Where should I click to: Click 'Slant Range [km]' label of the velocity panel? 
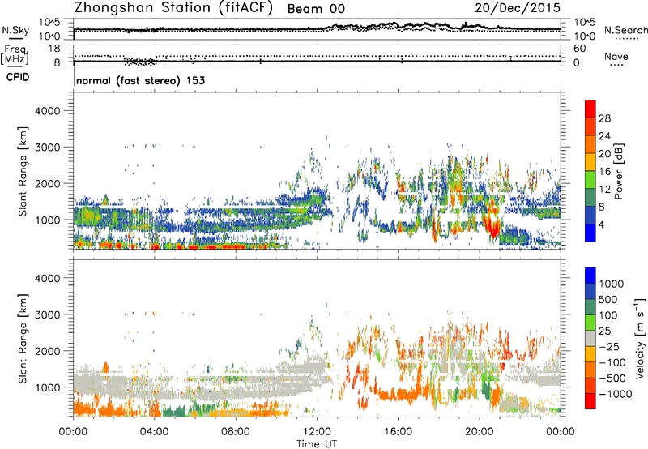[x=23, y=338]
